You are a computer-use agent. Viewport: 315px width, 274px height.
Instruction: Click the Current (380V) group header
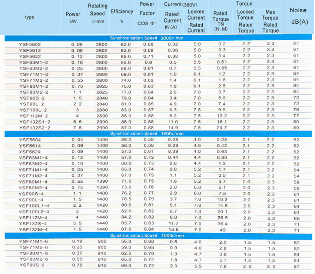182,4
